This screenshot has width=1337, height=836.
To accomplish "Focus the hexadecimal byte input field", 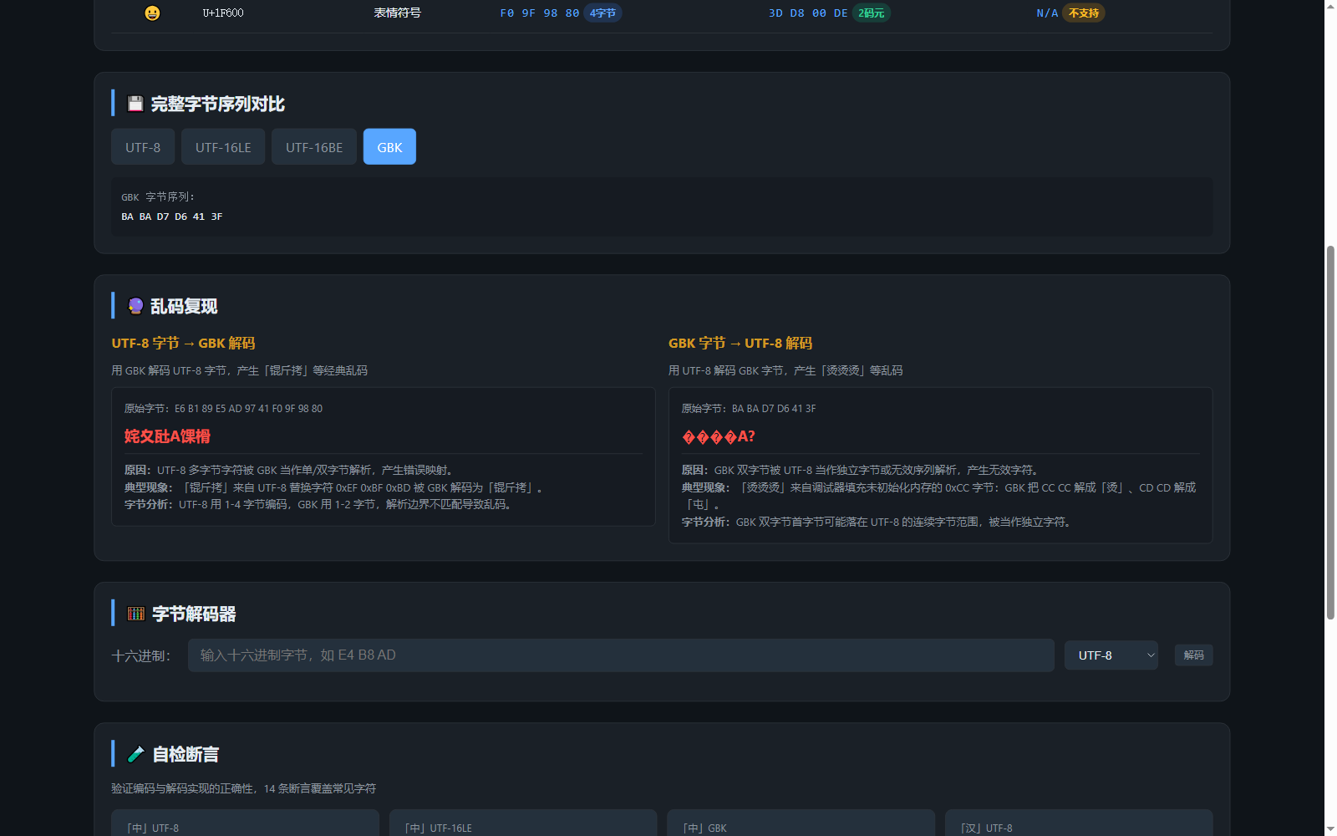I will 621,655.
